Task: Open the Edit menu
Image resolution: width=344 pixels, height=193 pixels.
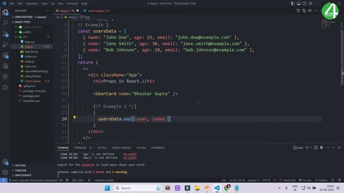Action: pyautogui.click(x=20, y=4)
